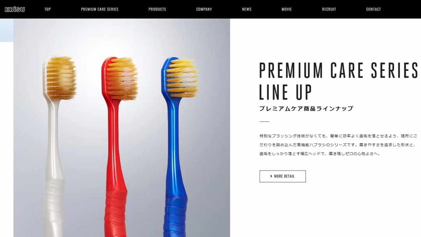
Task: Click the arrow inside the MORE DETAIL button
Action: [271, 176]
